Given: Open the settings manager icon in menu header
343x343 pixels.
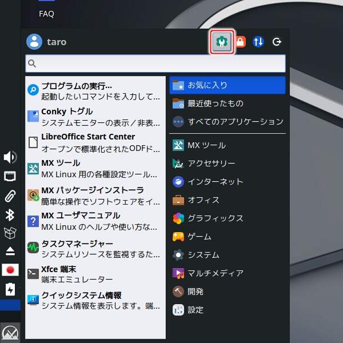Looking at the screenshot, I should coord(222,42).
